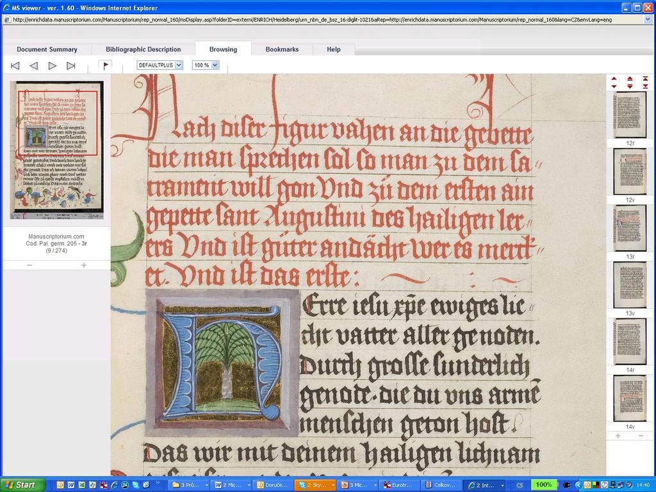Open the DEFAULTPLUS quality dropdown
Screen dimensions: 656x492
pyautogui.click(x=160, y=65)
